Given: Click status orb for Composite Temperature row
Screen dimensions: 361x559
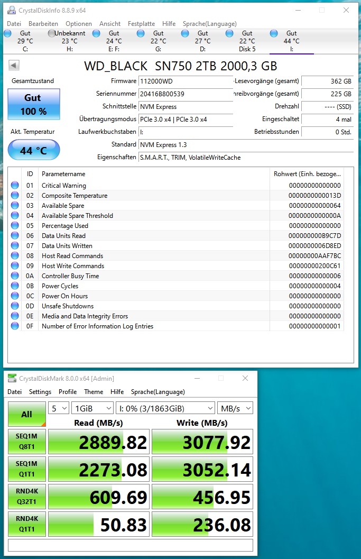Looking at the screenshot, I should click(x=15, y=195).
